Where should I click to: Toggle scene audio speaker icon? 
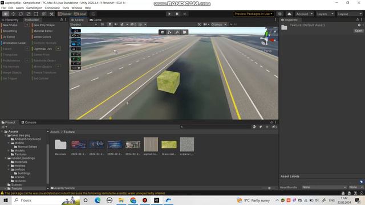(x=116, y=24)
